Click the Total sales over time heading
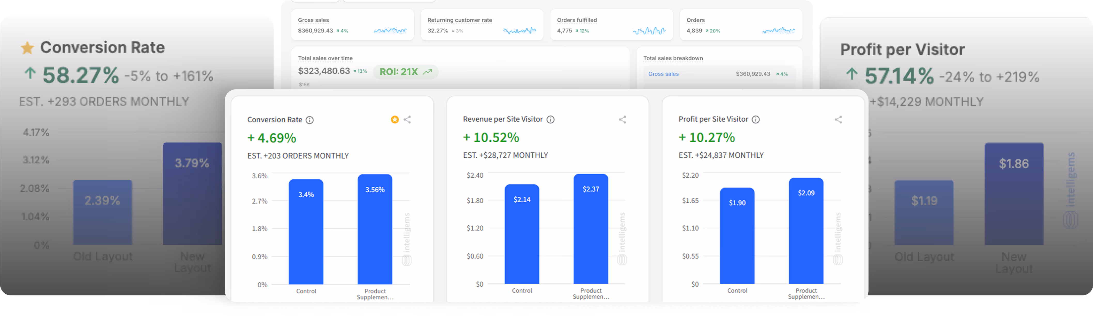 point(325,58)
